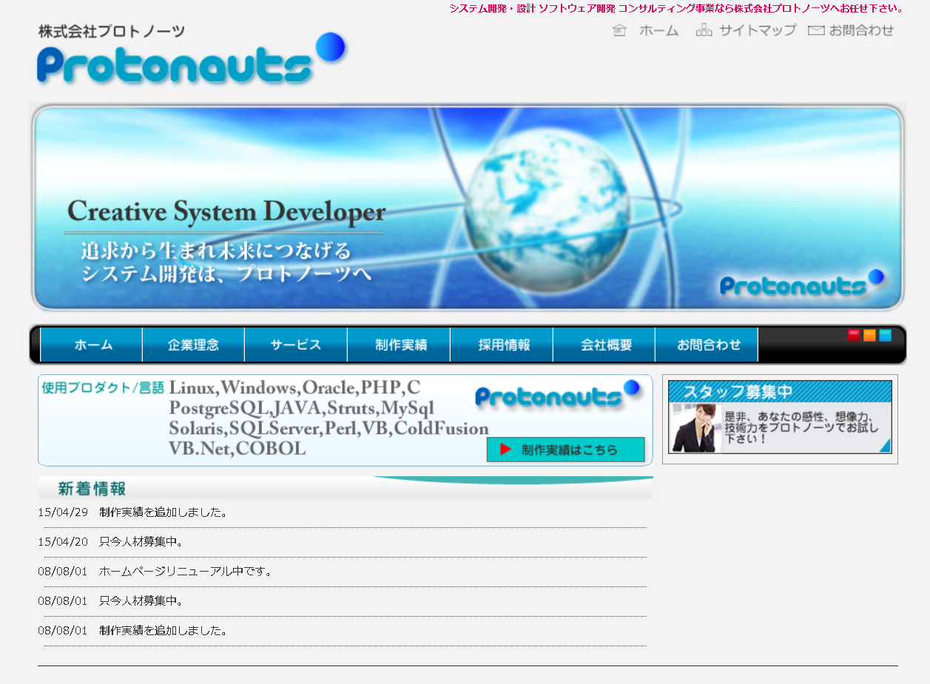The width and height of the screenshot is (930, 684).
Task: Open the 企業理念 navigation tab
Action: (x=193, y=345)
